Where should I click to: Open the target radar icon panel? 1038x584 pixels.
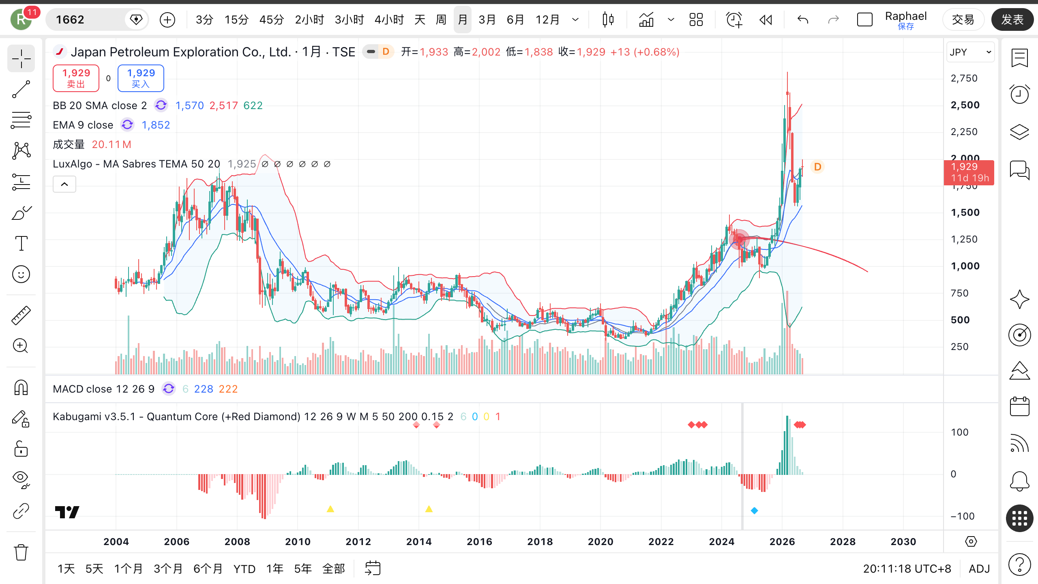(x=1019, y=335)
